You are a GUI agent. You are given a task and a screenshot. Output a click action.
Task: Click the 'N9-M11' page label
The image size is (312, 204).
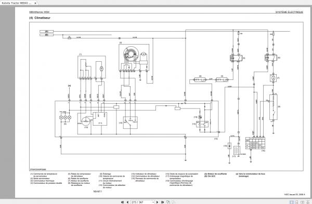[98, 192]
